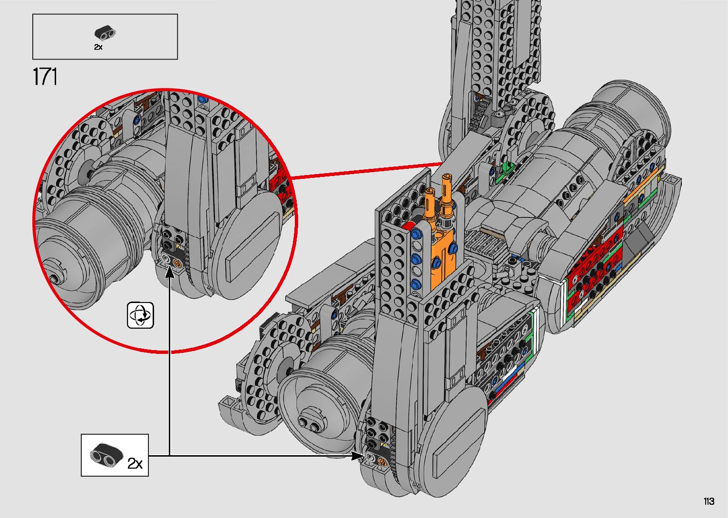Image resolution: width=728 pixels, height=518 pixels.
Task: Select the orange pin hole in zoomed view
Action: click(177, 263)
